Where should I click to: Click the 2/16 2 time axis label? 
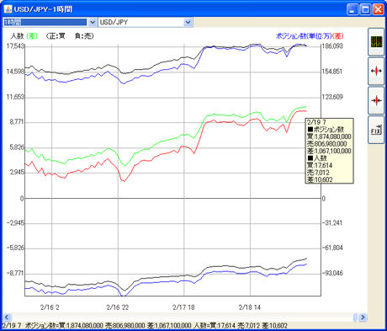(50, 307)
